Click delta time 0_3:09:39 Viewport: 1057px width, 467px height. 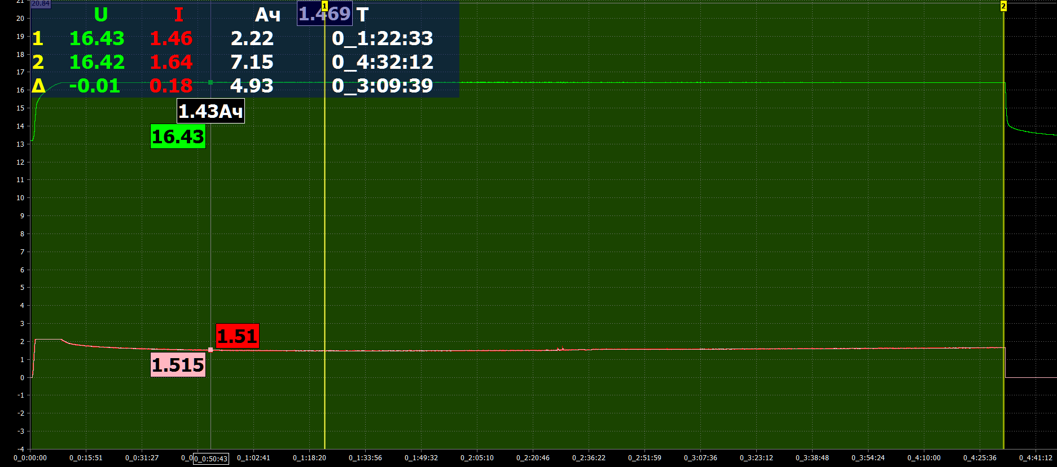(x=383, y=86)
